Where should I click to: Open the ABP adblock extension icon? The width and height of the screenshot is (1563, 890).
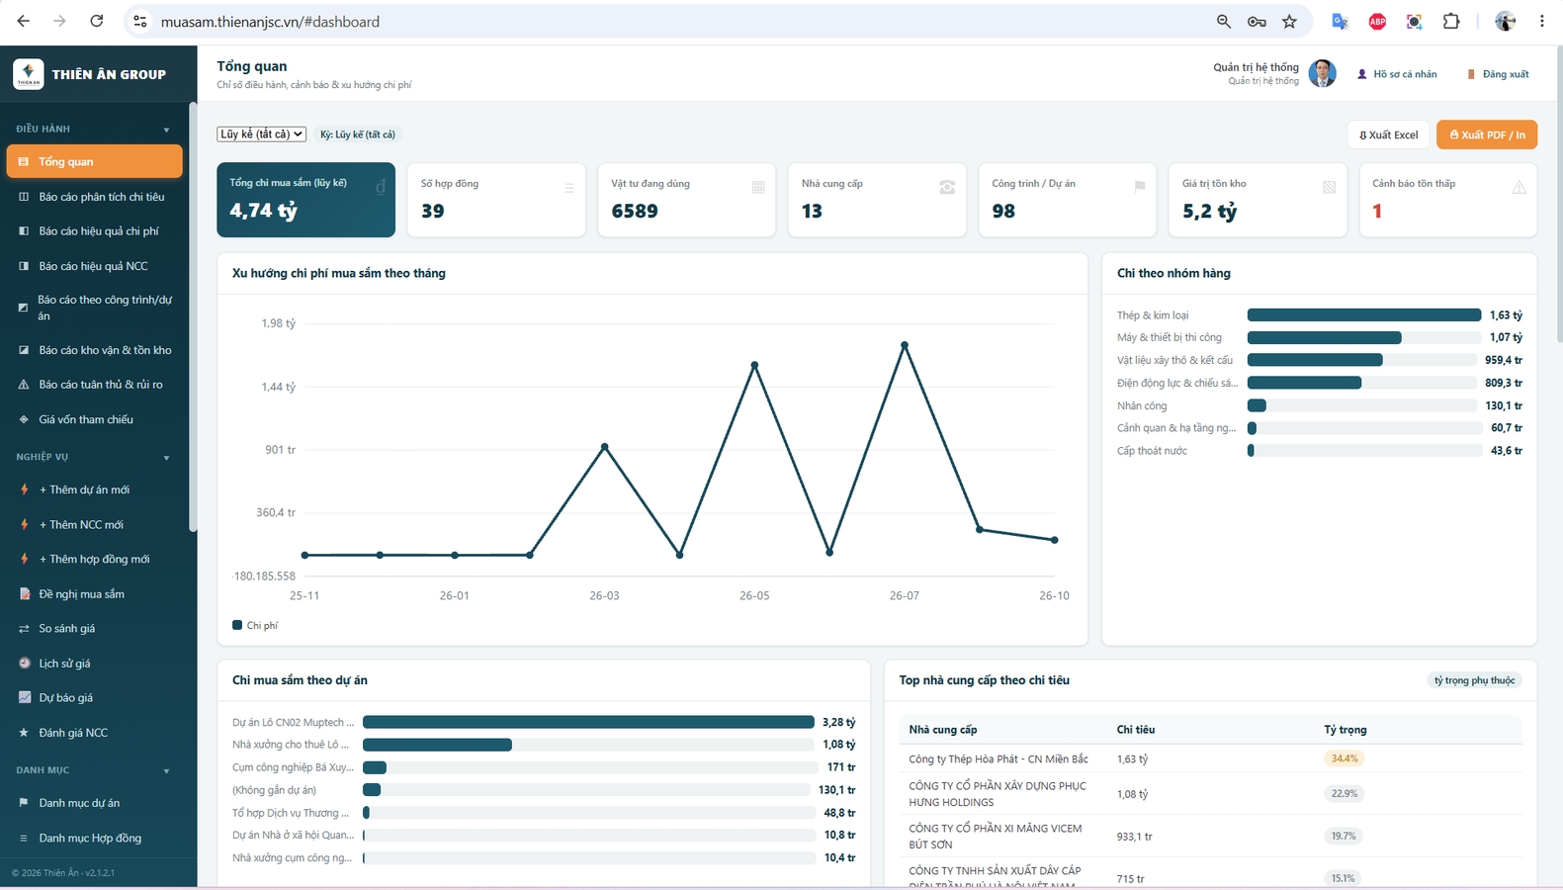click(x=1377, y=21)
